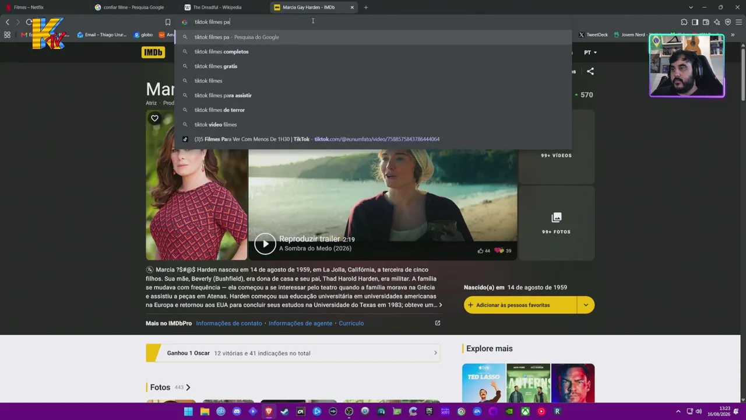Toggle the browser sidebar panel icon
This screenshot has width=746, height=420.
695,22
